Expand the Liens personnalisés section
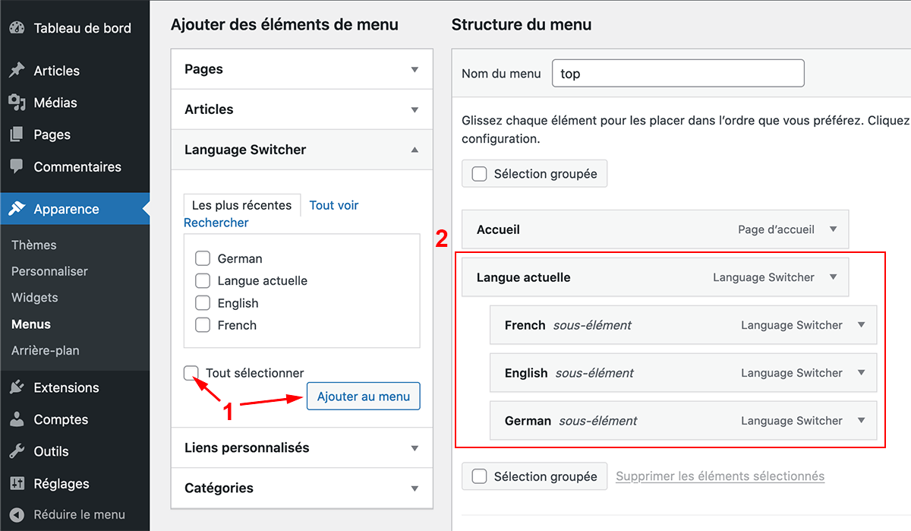Image resolution: width=911 pixels, height=531 pixels. pos(415,448)
